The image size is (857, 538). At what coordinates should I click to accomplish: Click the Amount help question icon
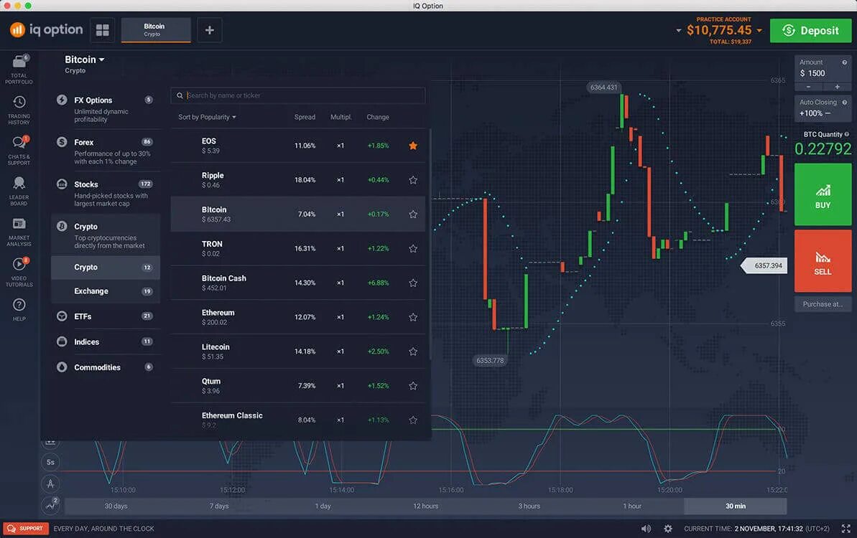click(845, 62)
